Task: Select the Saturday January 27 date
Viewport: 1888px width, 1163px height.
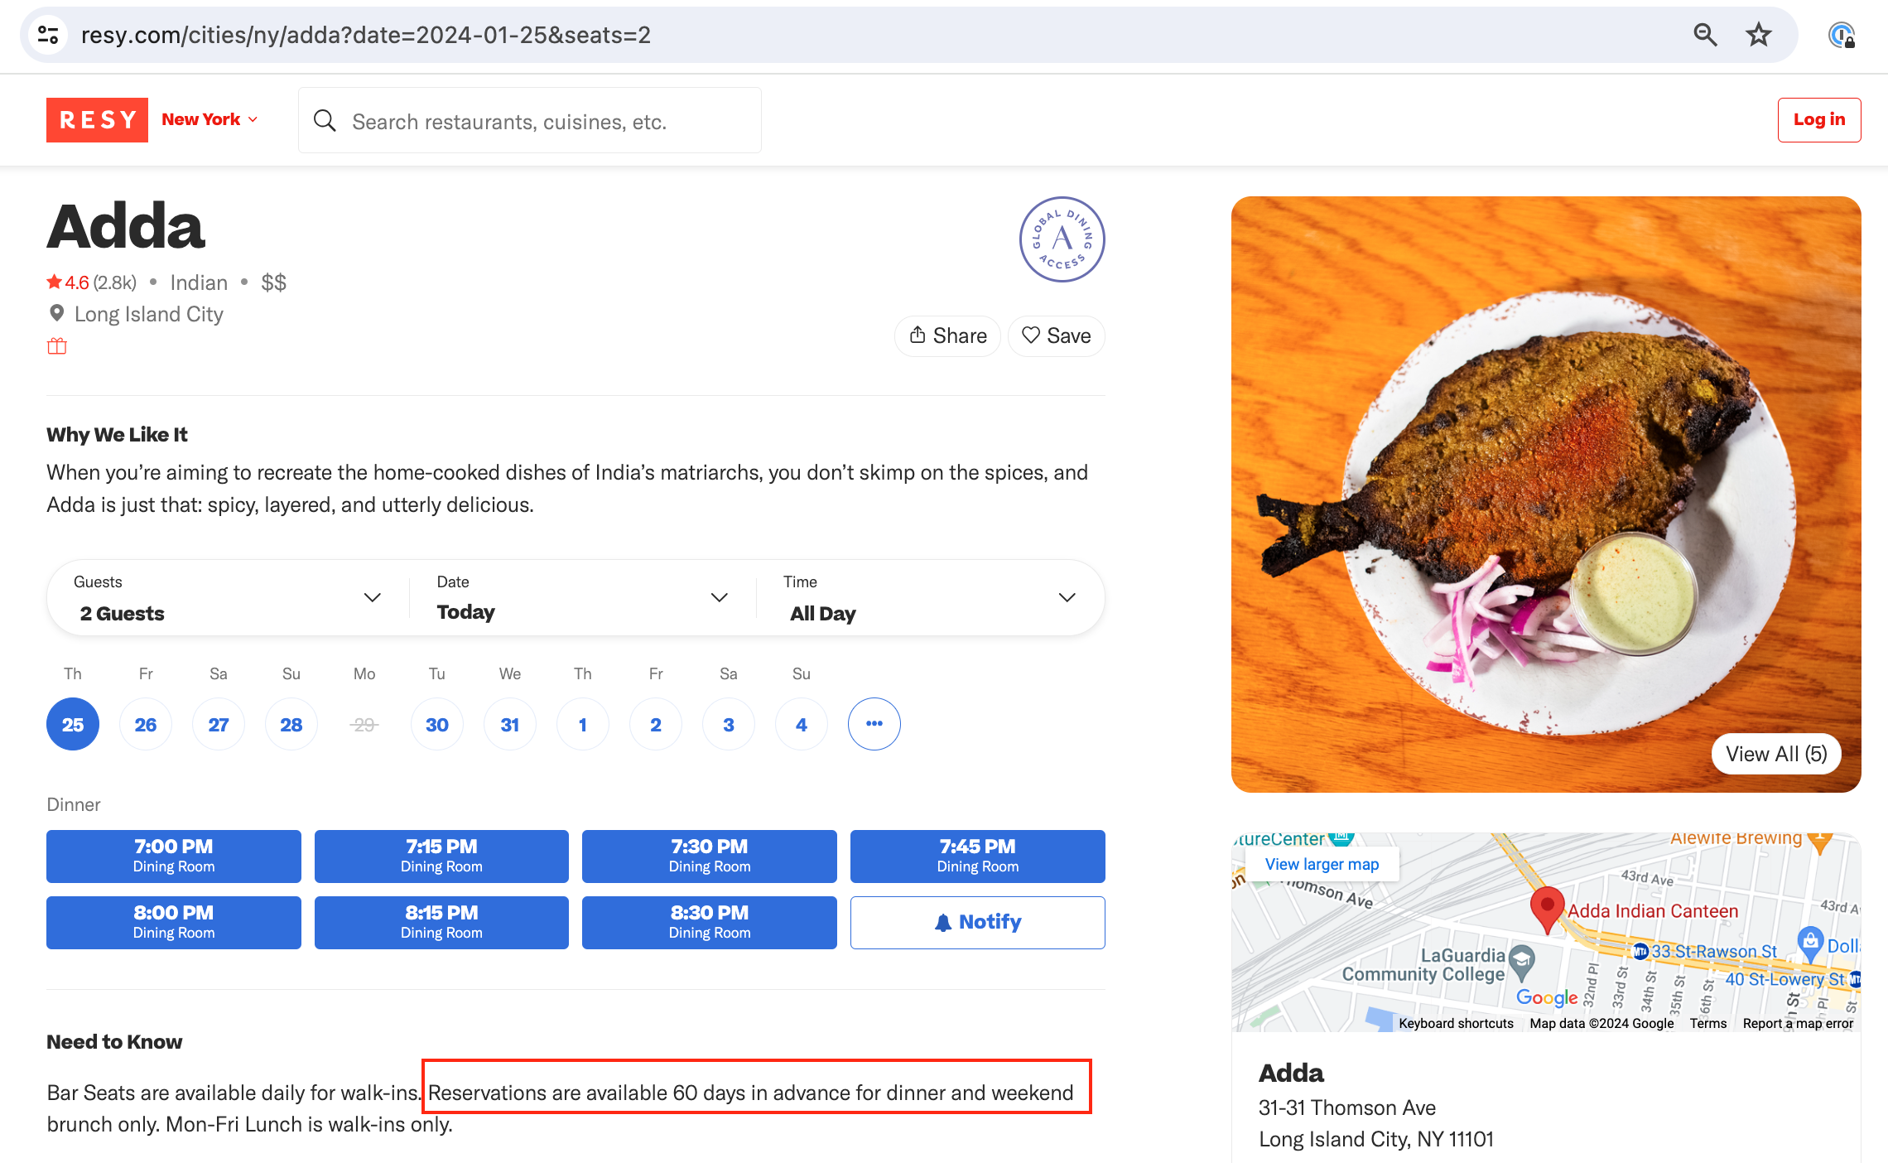Action: point(217,723)
